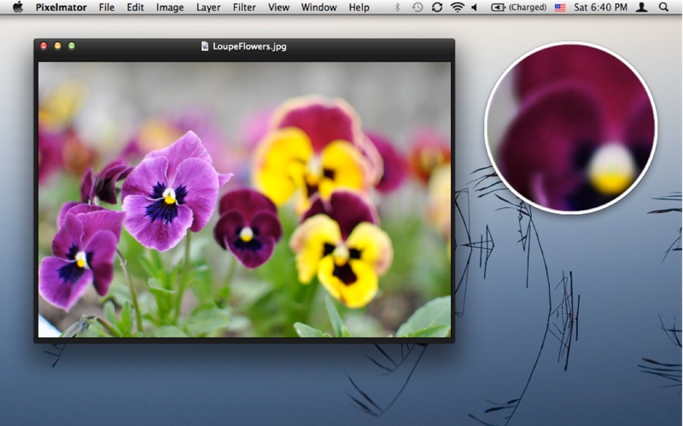683x426 pixels.
Task: Click the user account icon
Action: 642,7
